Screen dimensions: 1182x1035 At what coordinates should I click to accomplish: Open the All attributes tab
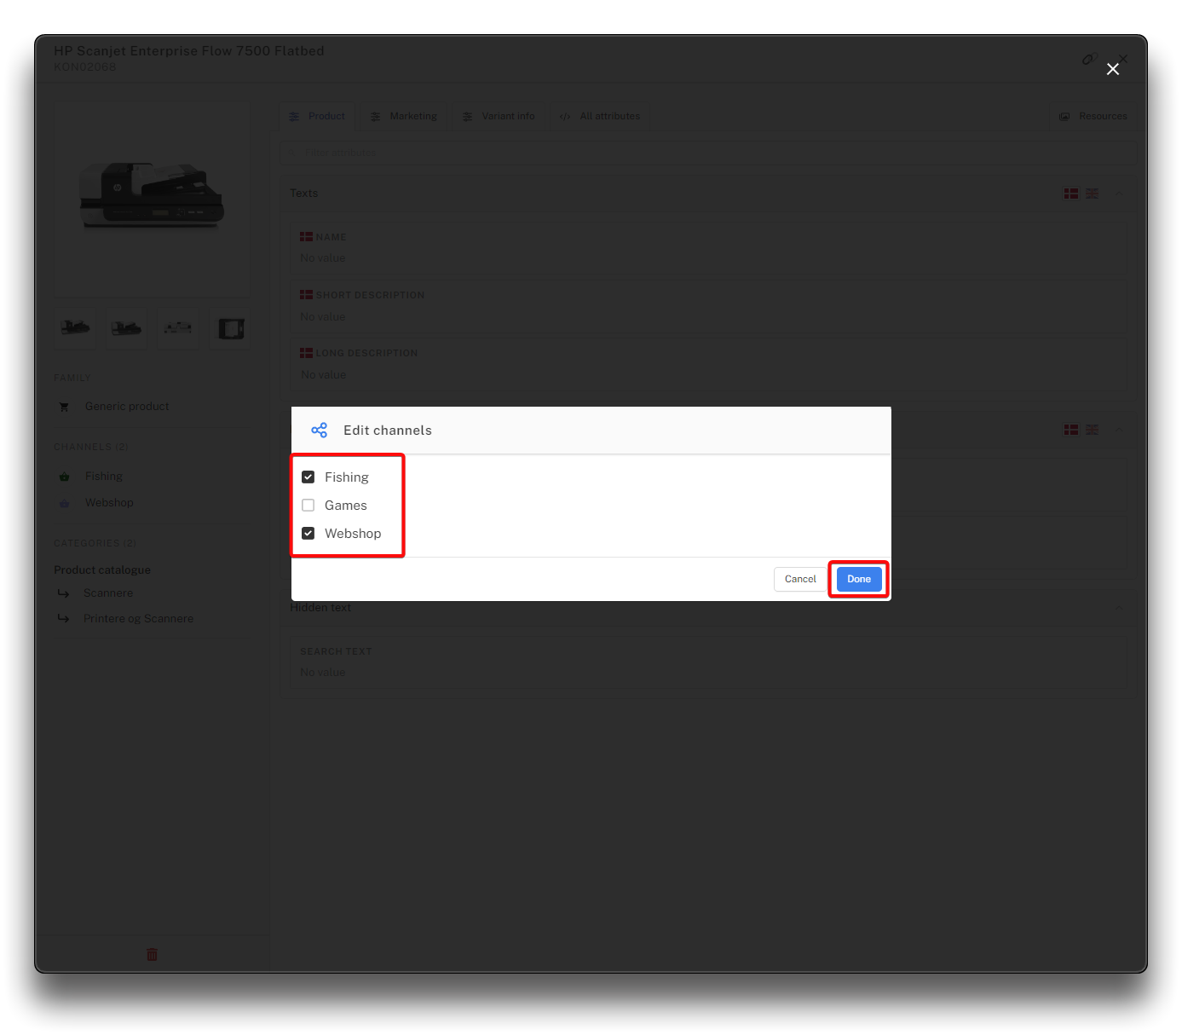pos(601,116)
